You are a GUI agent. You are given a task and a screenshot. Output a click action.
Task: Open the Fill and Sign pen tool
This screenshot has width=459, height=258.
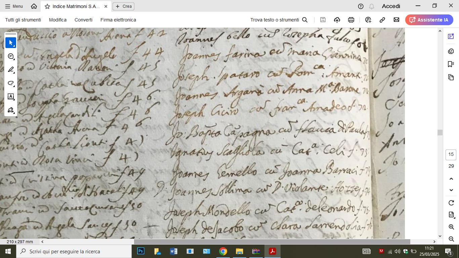tap(11, 110)
